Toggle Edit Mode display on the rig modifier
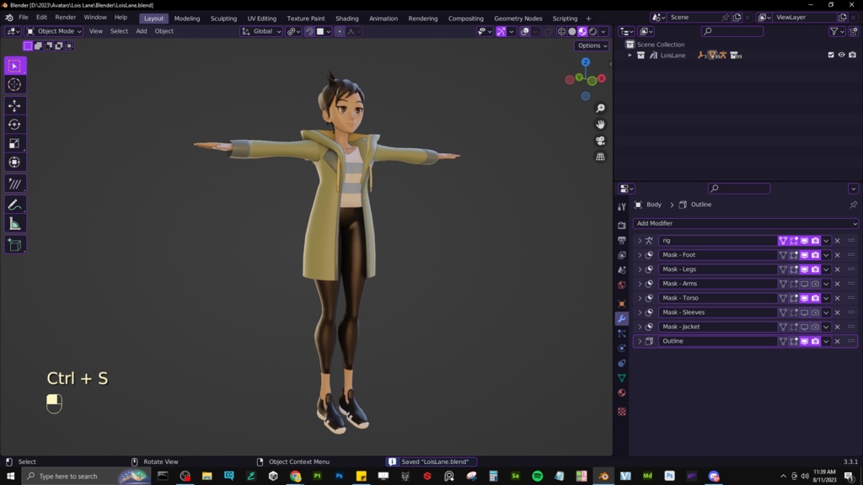This screenshot has width=863, height=485. tap(794, 240)
